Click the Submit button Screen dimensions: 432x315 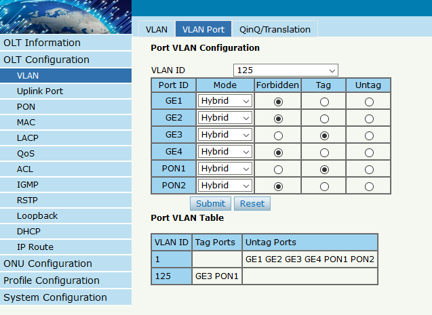210,204
